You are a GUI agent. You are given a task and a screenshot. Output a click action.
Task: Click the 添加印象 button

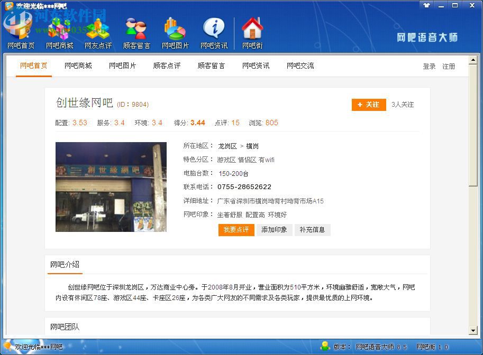[x=275, y=230]
